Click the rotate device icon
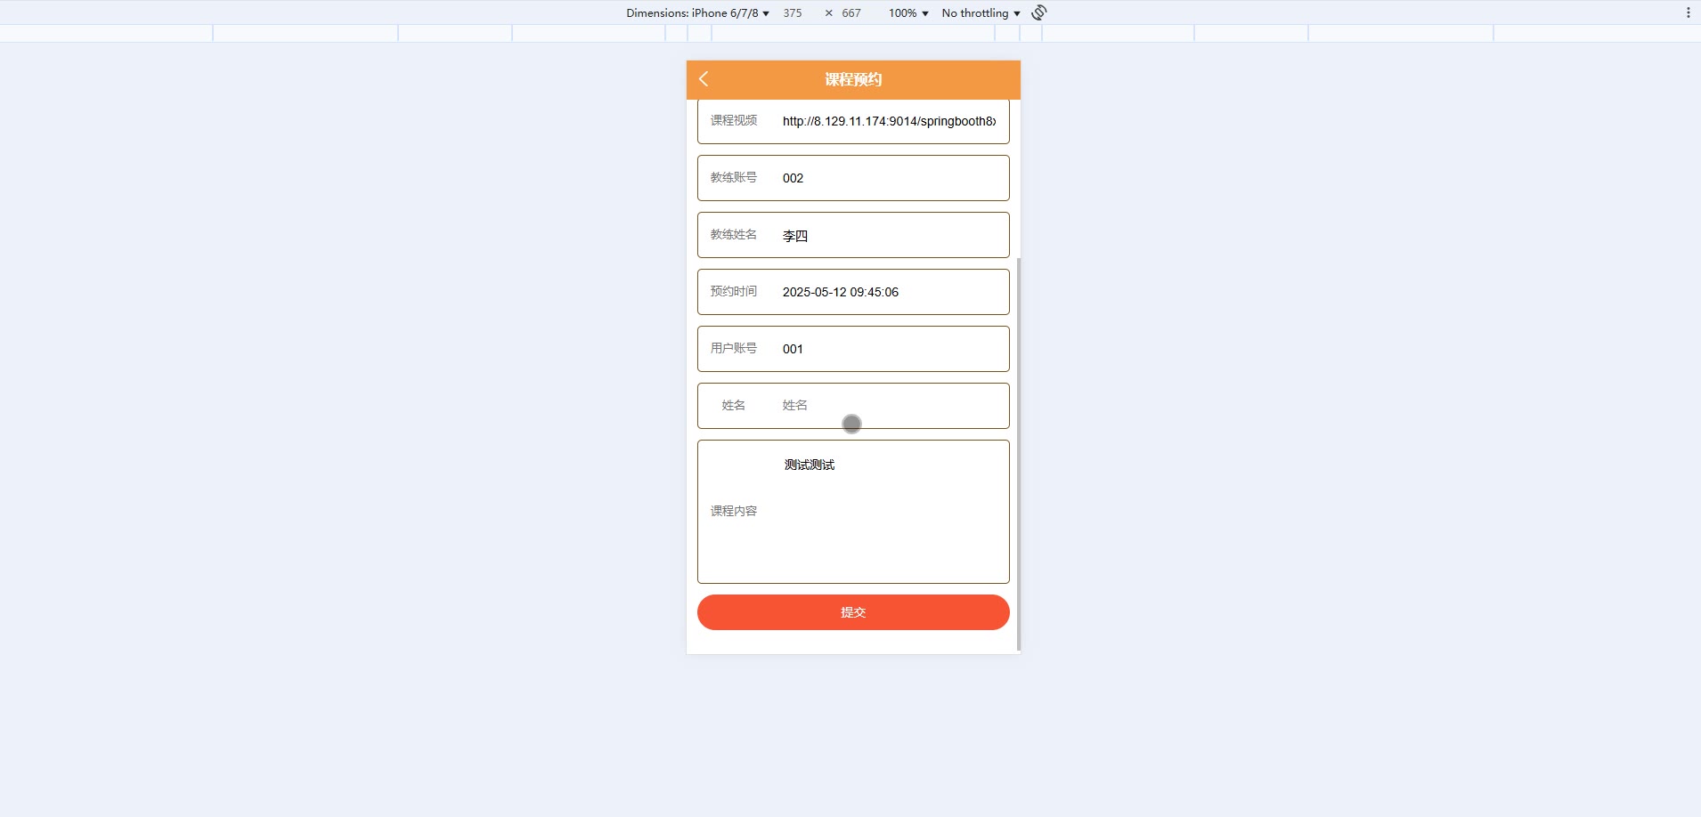 [1038, 12]
